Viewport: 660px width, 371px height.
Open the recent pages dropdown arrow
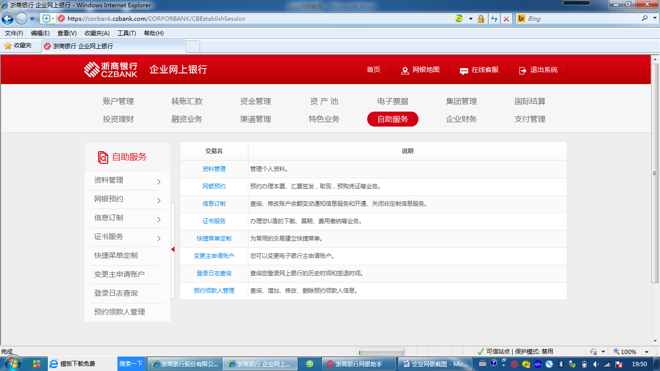(x=32, y=19)
